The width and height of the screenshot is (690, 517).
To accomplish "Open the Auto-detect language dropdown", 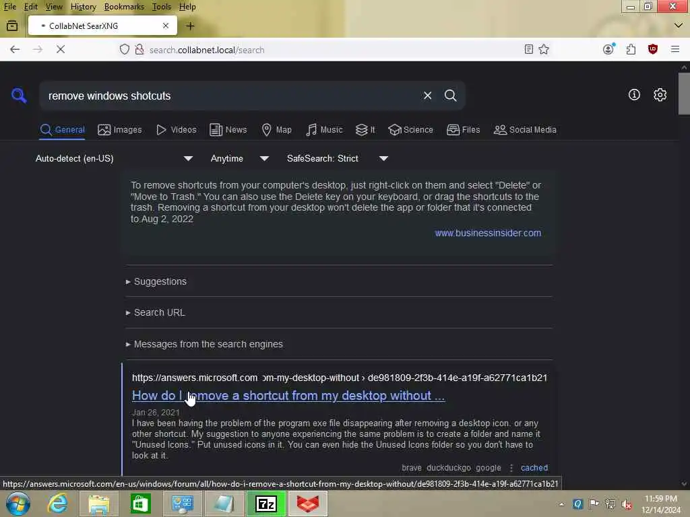I will tap(114, 158).
